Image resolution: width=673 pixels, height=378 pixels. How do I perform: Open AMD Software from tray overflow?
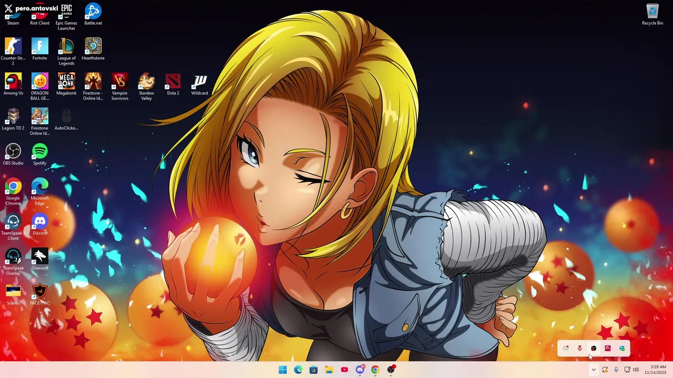tap(608, 348)
